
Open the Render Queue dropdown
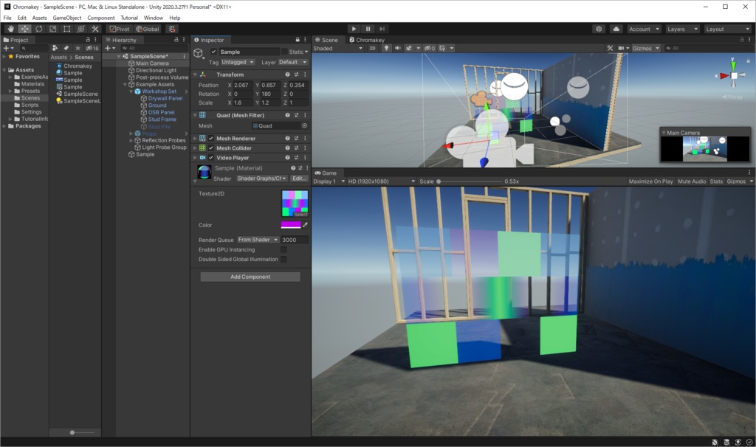(x=258, y=238)
